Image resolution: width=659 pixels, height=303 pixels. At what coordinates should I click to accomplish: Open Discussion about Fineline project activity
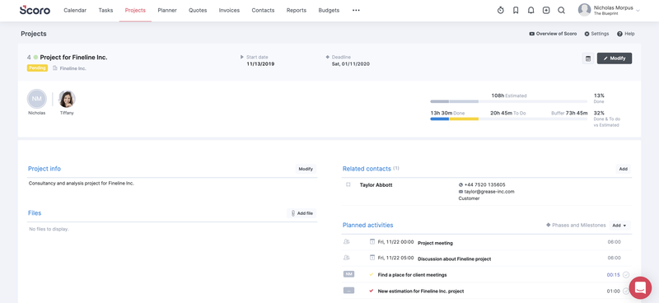[x=454, y=259]
